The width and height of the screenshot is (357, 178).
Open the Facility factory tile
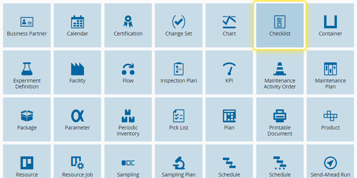tap(78, 72)
